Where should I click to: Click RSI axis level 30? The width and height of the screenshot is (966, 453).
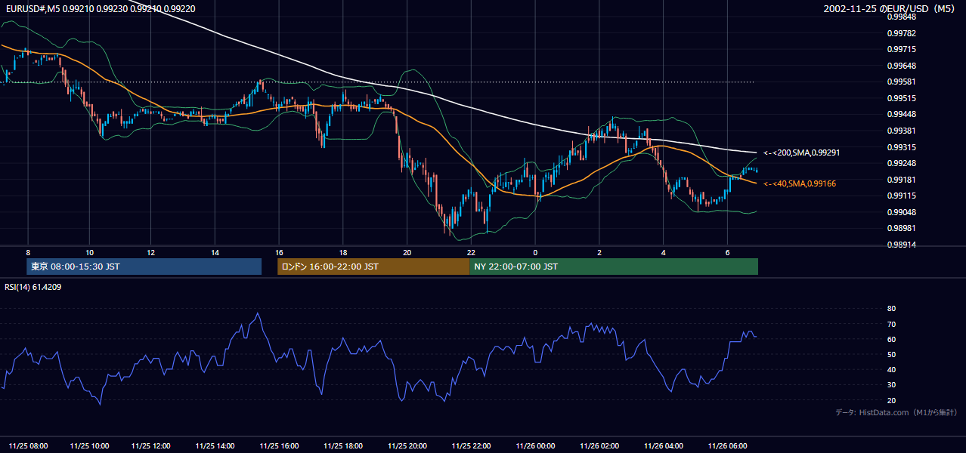(x=891, y=385)
